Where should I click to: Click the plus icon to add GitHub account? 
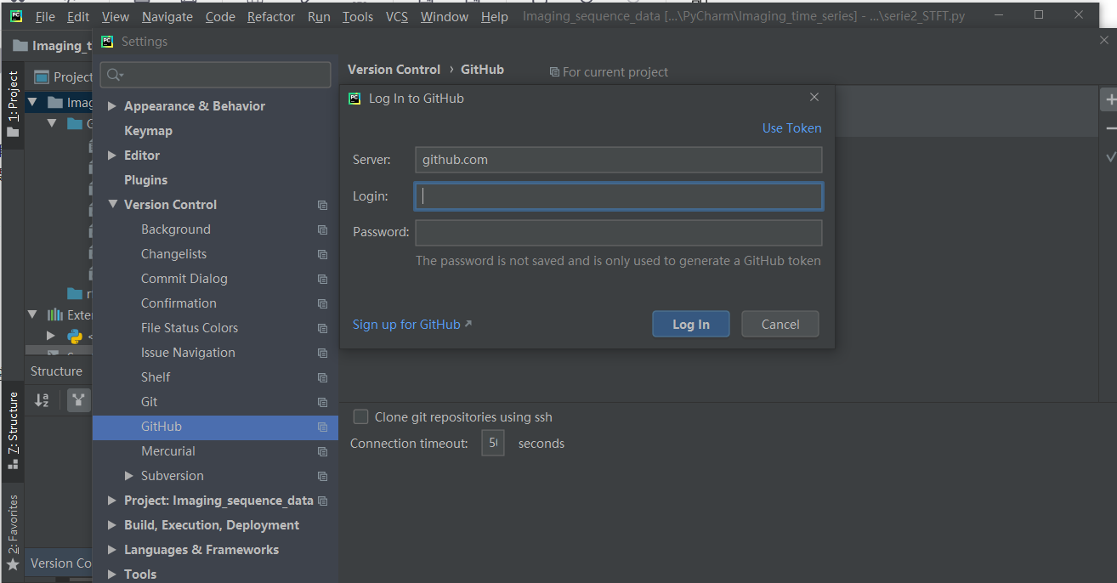click(x=1110, y=100)
